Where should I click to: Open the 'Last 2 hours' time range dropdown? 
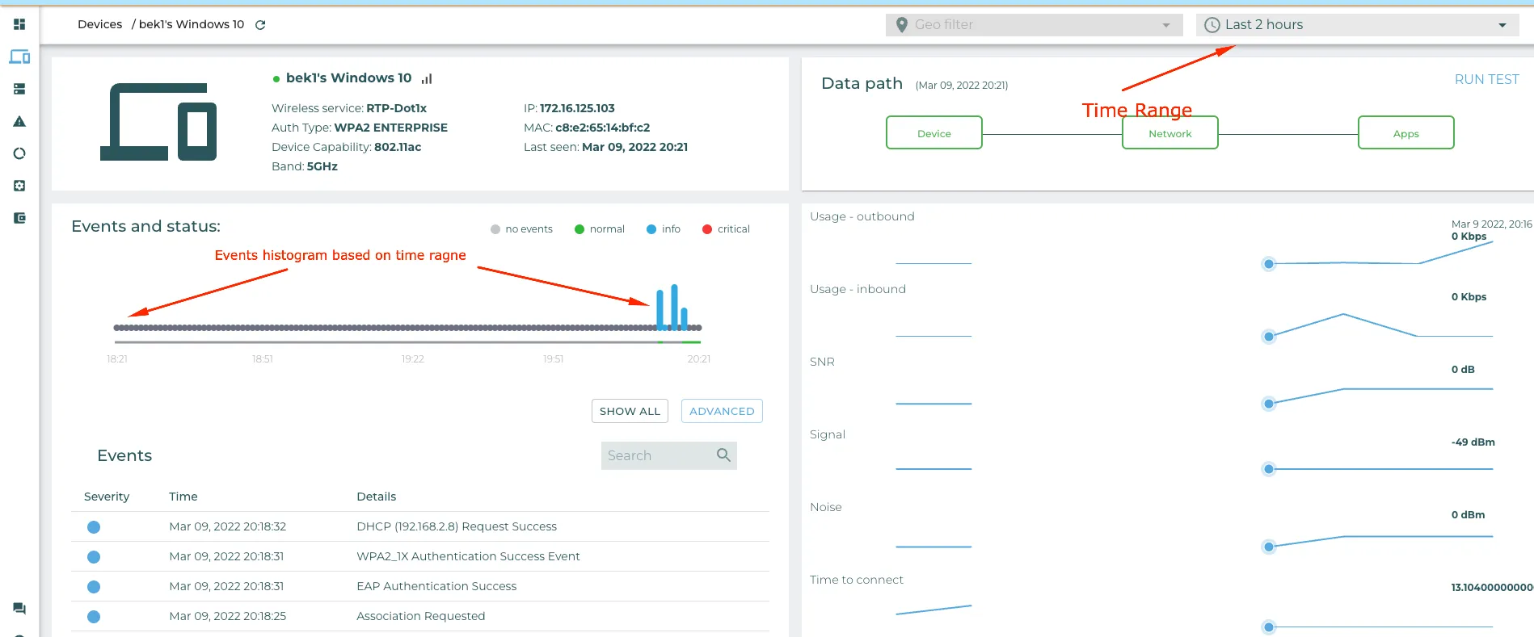tap(1358, 25)
